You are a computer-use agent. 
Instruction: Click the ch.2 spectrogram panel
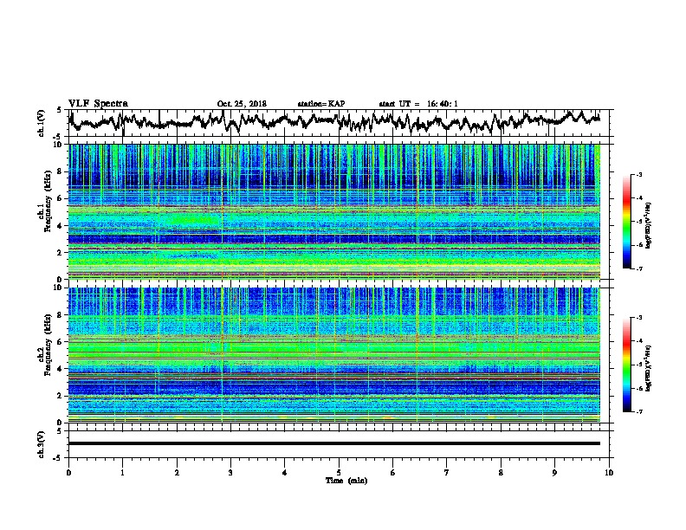(334, 355)
